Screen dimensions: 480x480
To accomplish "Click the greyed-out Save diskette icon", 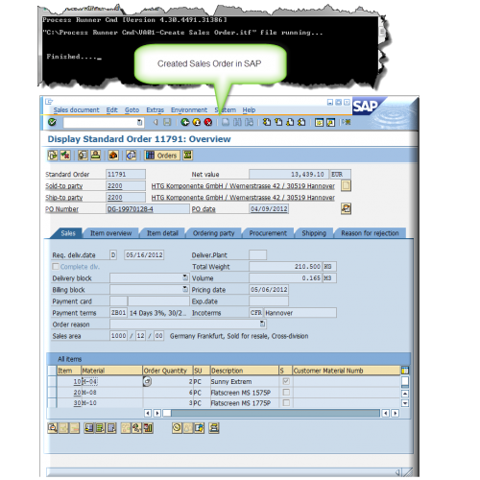I will pyautogui.click(x=167, y=122).
